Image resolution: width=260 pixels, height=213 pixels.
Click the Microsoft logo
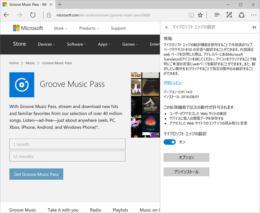coord(28,28)
